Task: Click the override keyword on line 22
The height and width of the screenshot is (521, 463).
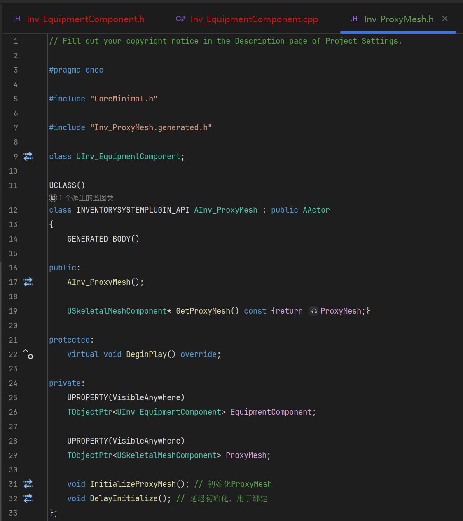Action: tap(199, 354)
